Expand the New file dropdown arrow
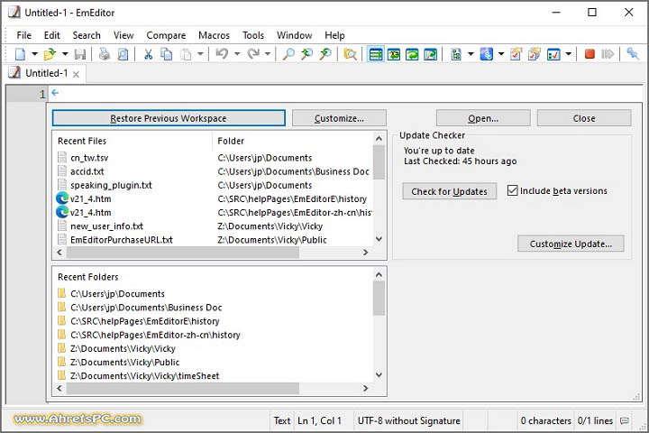 34,54
